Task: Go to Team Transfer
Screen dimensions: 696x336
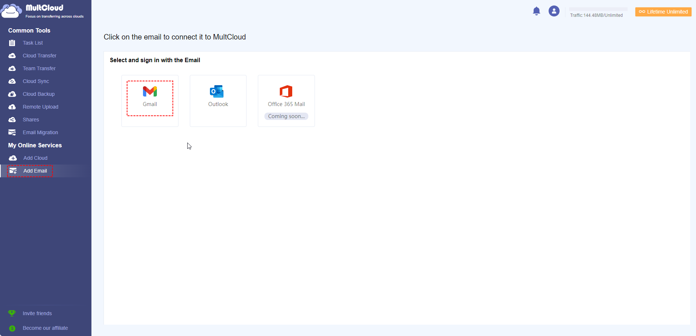Action: pos(39,68)
